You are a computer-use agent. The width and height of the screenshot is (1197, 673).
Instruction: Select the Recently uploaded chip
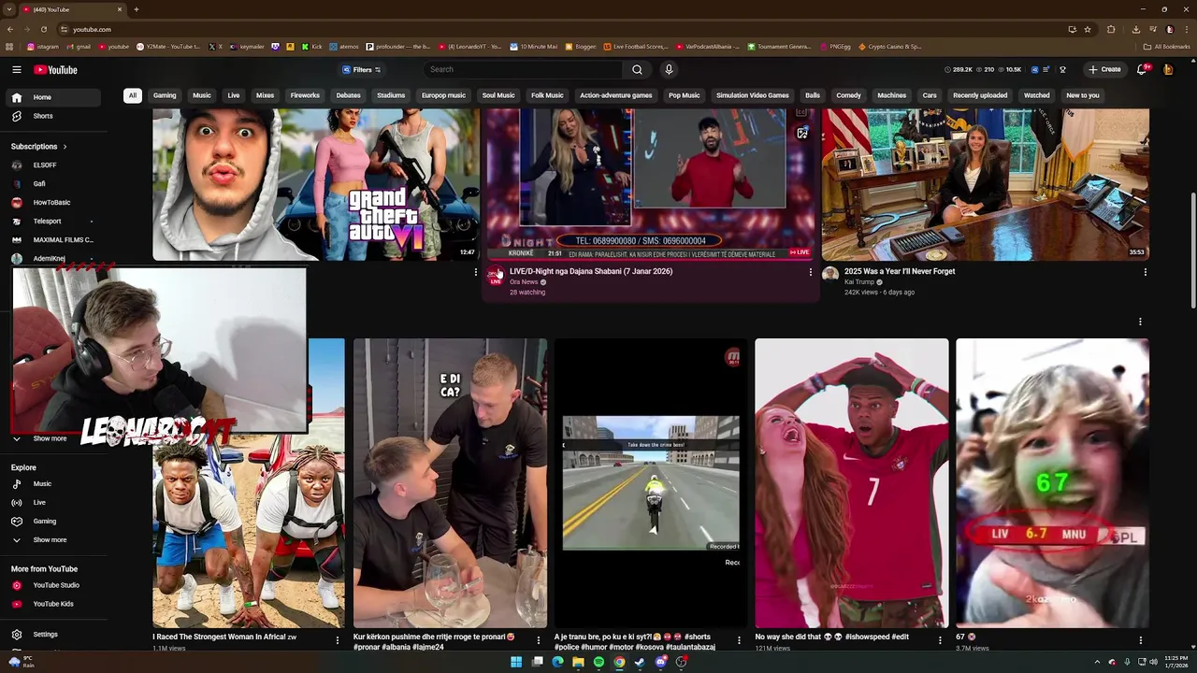pos(980,95)
